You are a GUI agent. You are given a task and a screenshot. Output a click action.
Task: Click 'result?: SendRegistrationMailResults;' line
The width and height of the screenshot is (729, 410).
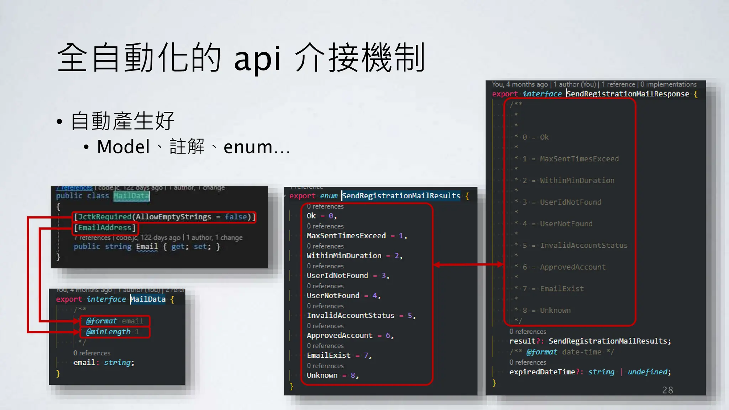(590, 341)
